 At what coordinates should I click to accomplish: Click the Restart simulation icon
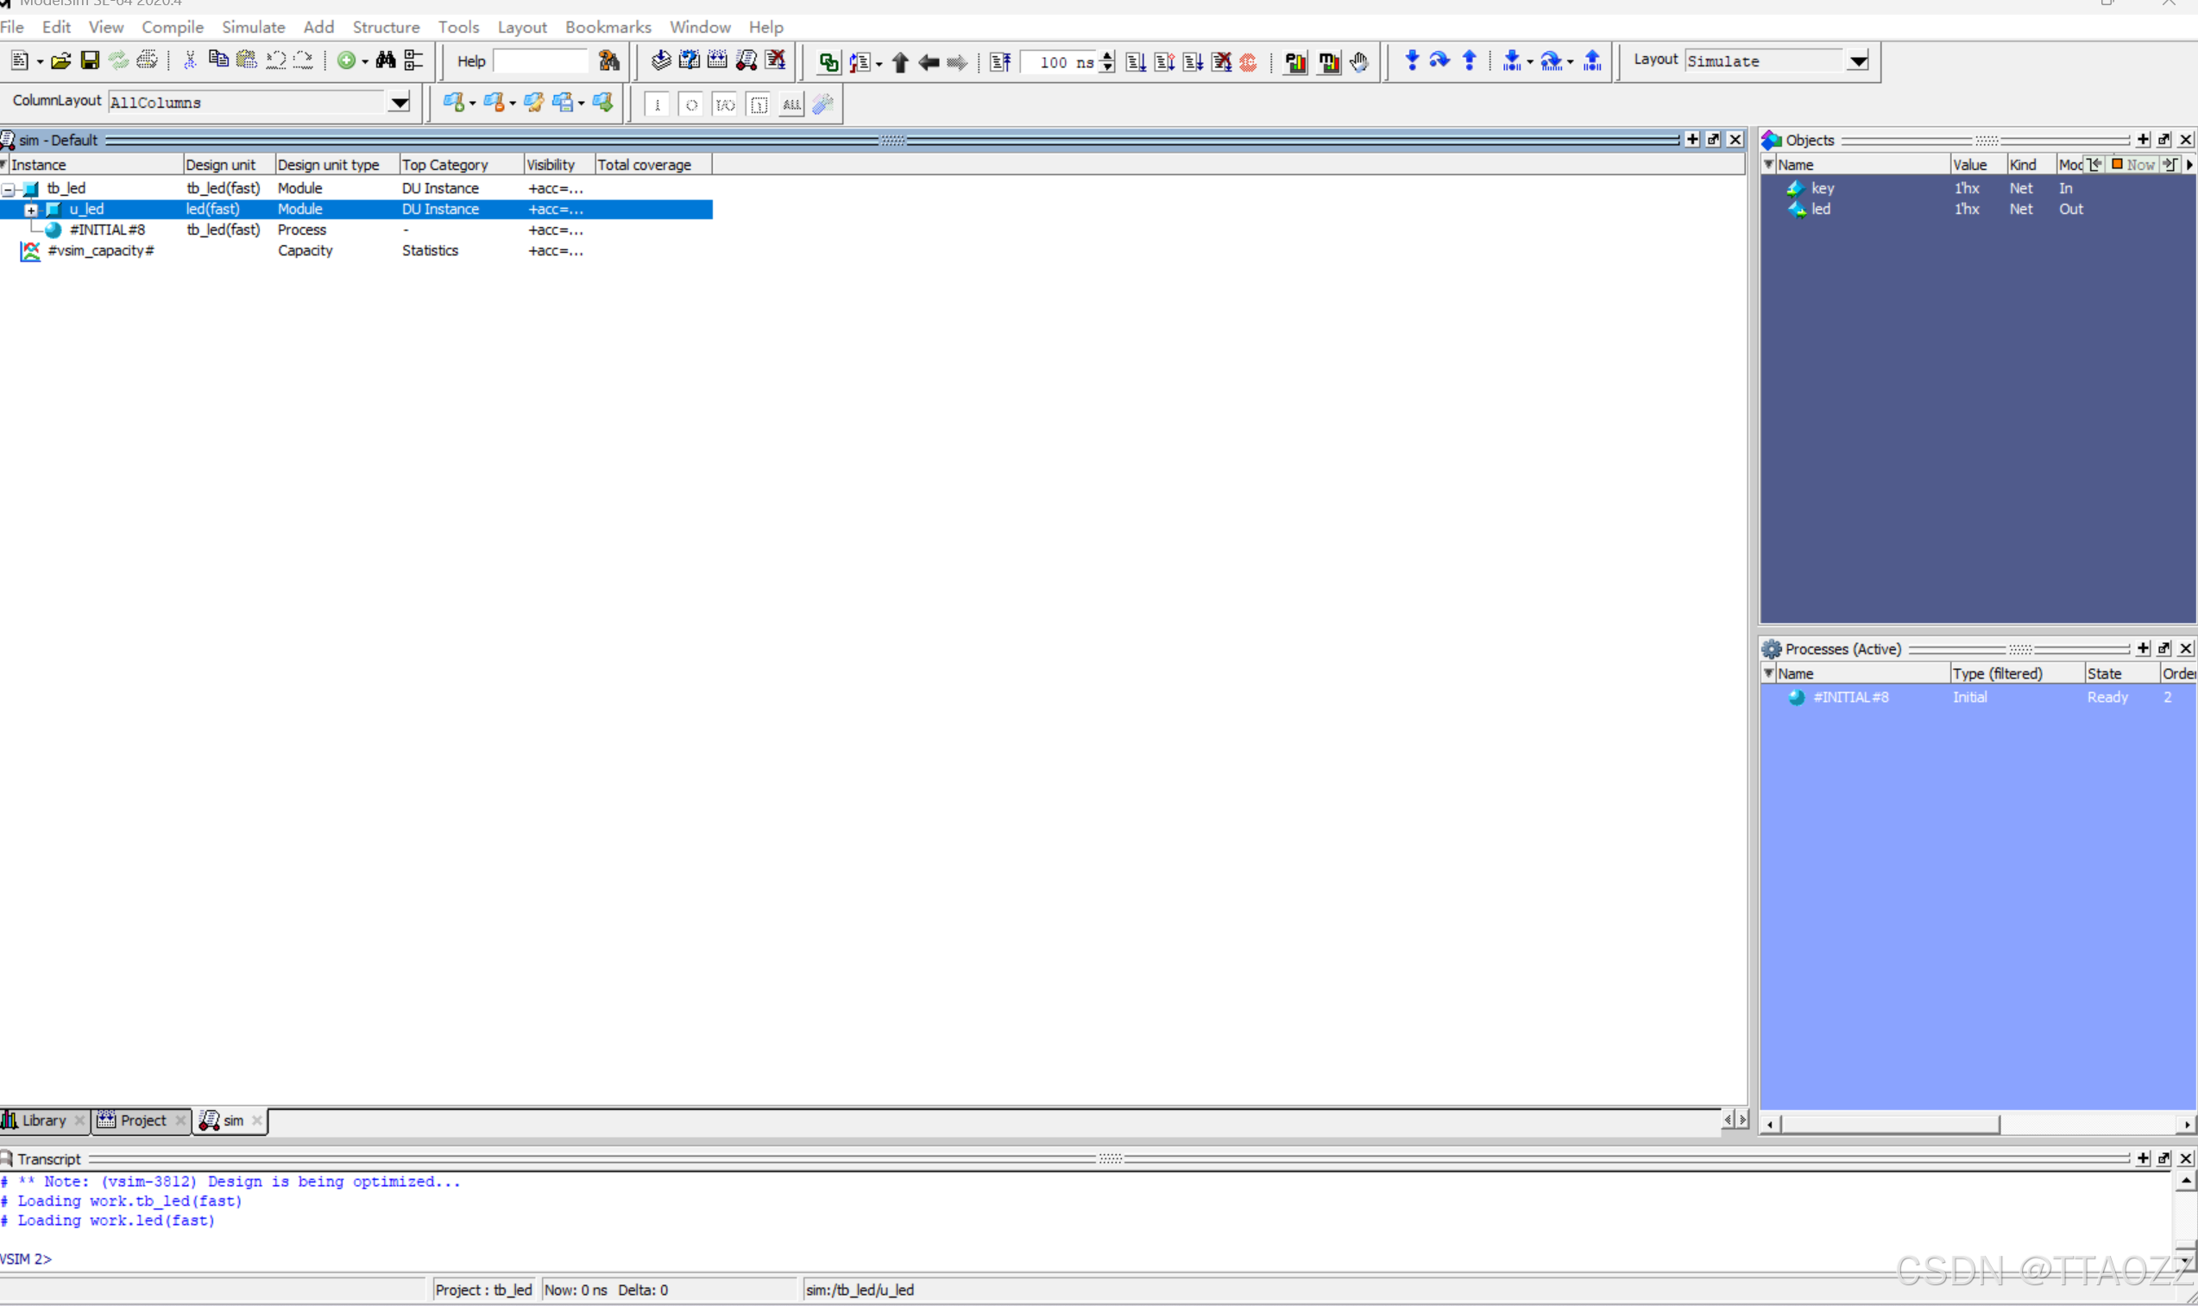point(998,62)
